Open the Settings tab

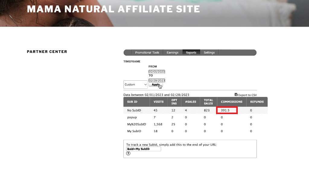pyautogui.click(x=209, y=52)
